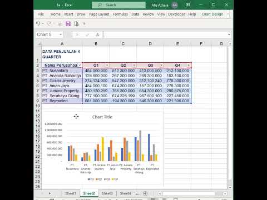
Task: Open the Chart Design ribbon tab
Action: click(x=212, y=14)
